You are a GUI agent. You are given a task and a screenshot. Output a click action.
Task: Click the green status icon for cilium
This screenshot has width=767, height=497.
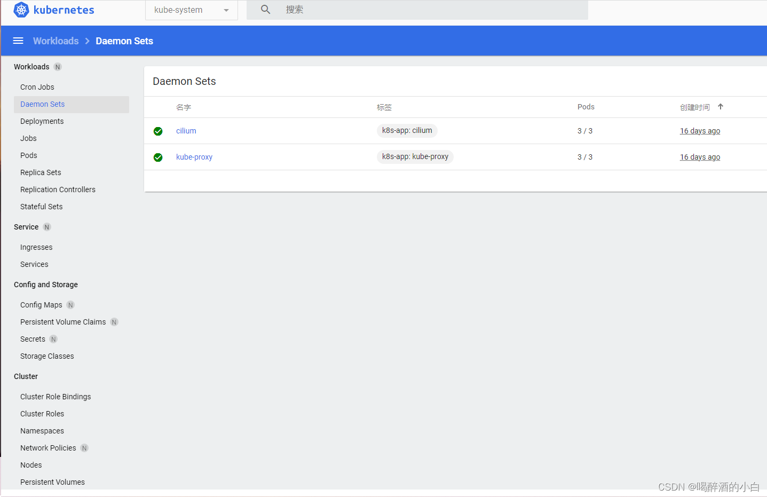click(x=158, y=131)
